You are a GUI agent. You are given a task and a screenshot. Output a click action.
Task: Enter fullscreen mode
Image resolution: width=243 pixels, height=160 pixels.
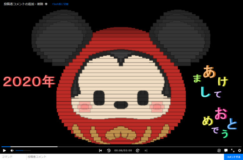pyautogui.click(x=233, y=151)
